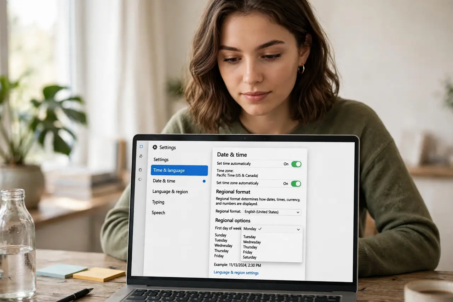The height and width of the screenshot is (302, 453).
Task: Select the blue square icon in the left rail
Action: click(x=141, y=146)
